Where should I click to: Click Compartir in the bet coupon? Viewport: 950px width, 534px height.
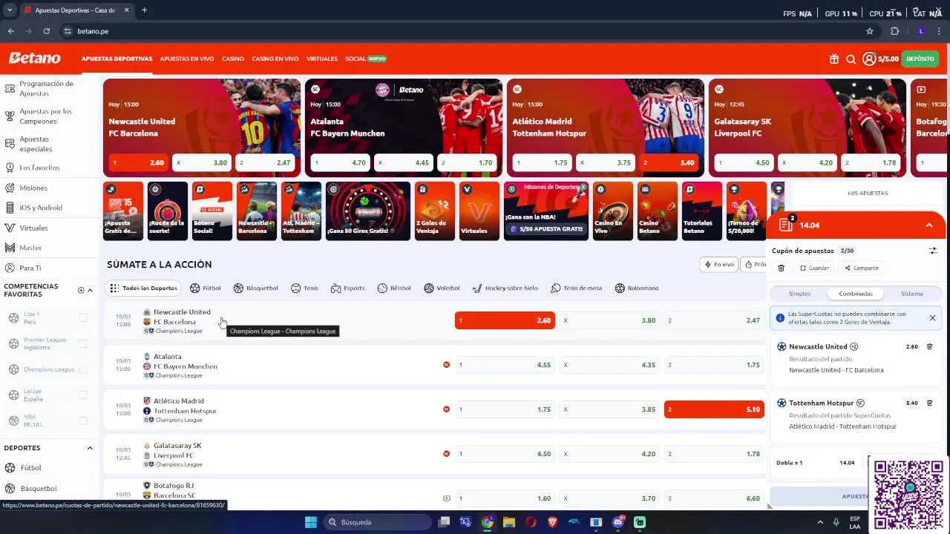[x=862, y=268]
